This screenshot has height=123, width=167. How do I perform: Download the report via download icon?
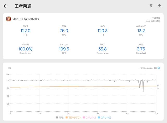[x=159, y=6]
